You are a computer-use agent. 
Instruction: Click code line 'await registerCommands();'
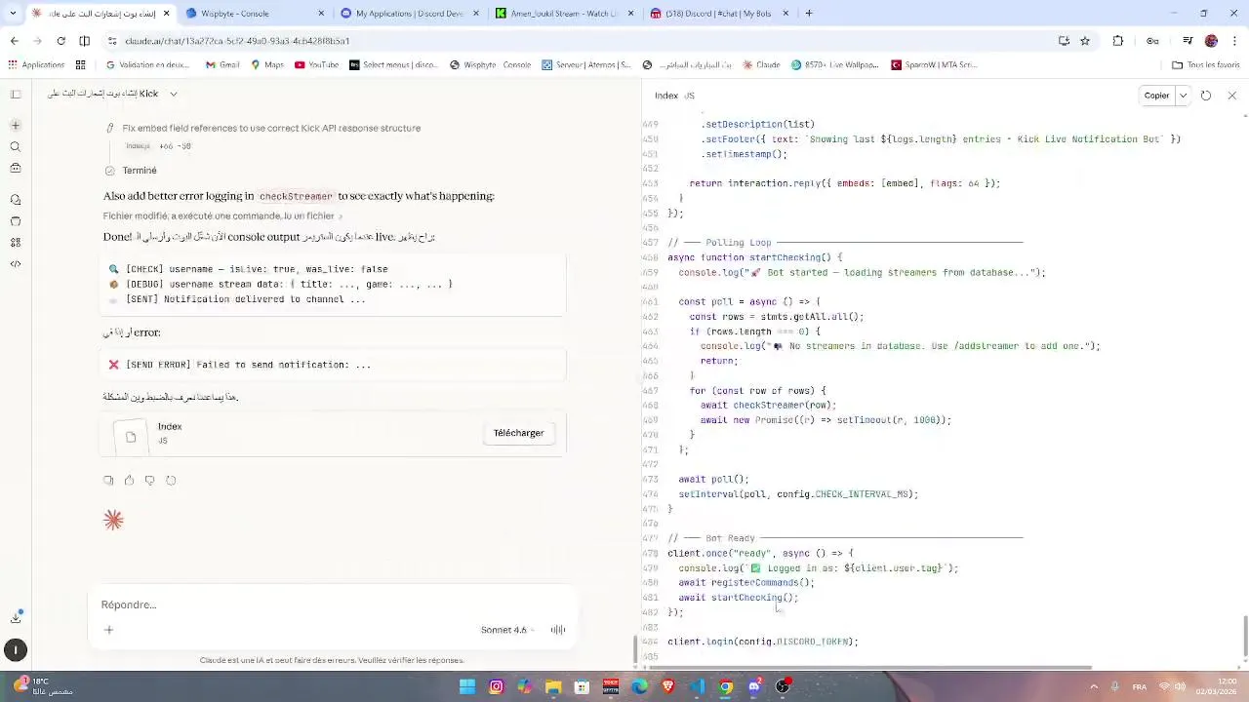point(746,583)
